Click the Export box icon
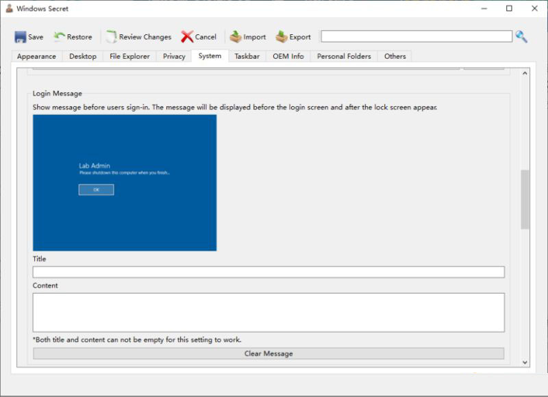The image size is (548, 397). click(x=282, y=37)
